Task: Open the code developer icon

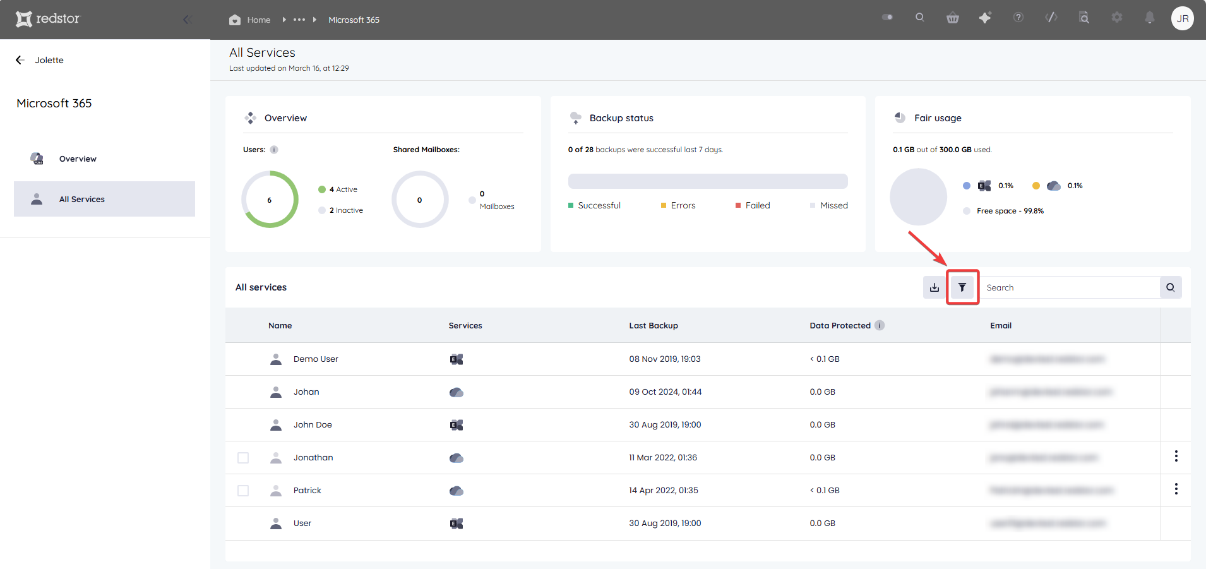Action: (x=1051, y=18)
